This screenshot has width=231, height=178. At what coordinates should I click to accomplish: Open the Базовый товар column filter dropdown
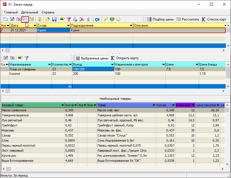pos(62,105)
